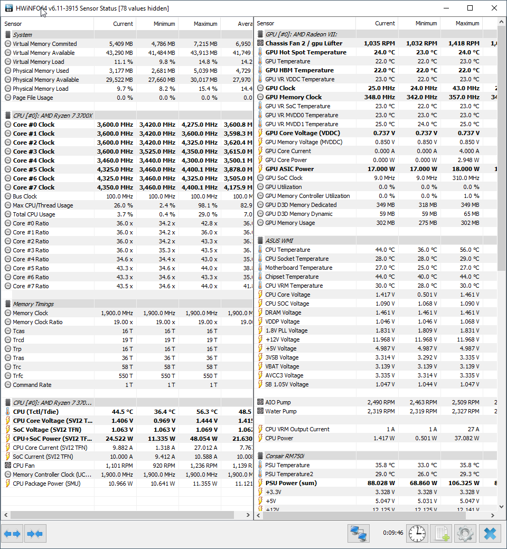Select the GPU ASIC Power row
This screenshot has height=549, width=507.
point(375,169)
